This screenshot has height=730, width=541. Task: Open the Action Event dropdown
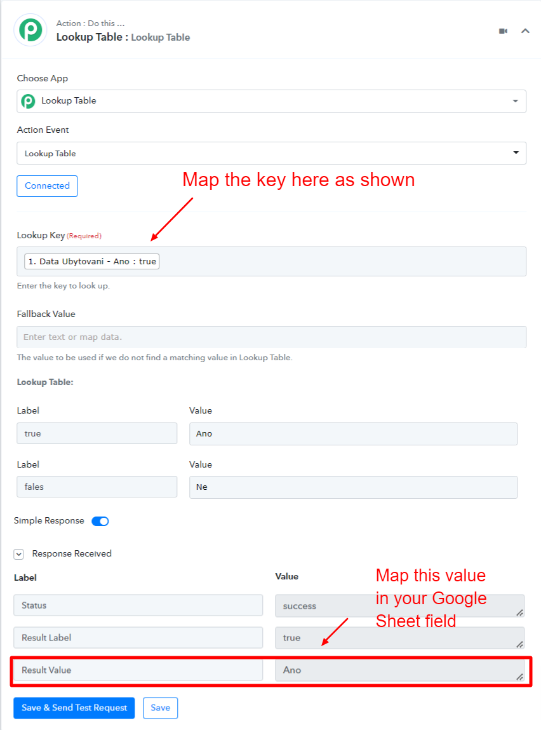(272, 153)
